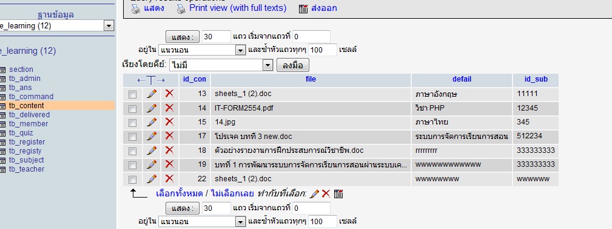Edit the 14.jpg row
This screenshot has width=612, height=229.
tap(152, 122)
